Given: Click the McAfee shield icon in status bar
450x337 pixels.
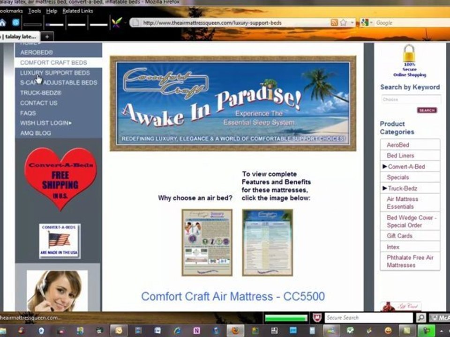Looking at the screenshot, I should [317, 318].
